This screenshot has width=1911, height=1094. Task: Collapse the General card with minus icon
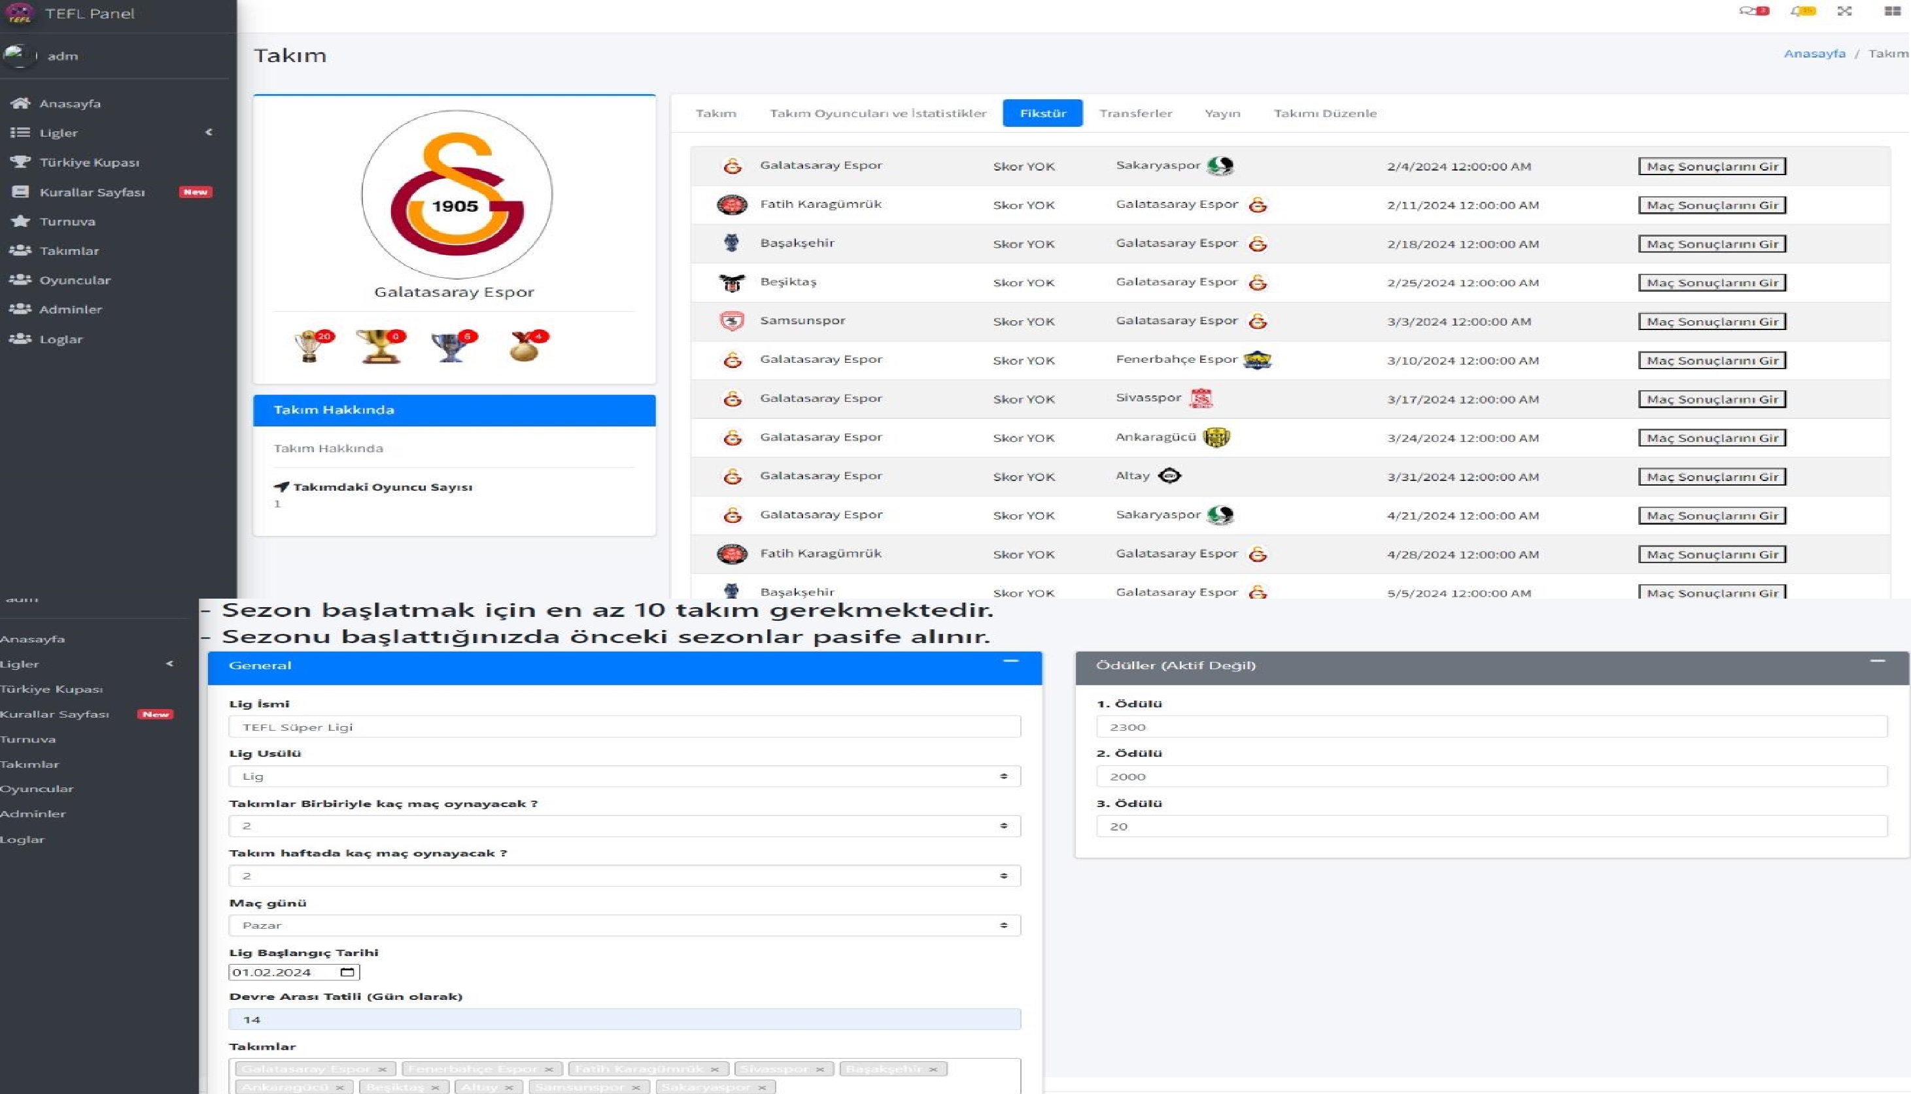coord(1010,661)
